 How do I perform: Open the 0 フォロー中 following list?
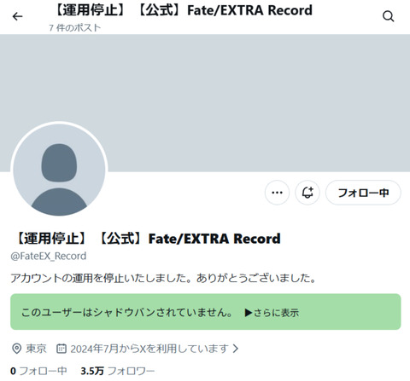(38, 371)
